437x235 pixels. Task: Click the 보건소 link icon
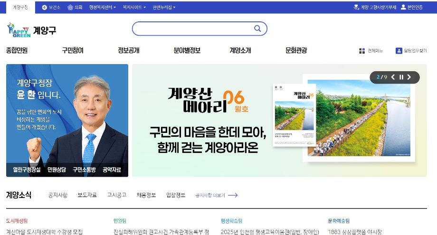(x=45, y=7)
